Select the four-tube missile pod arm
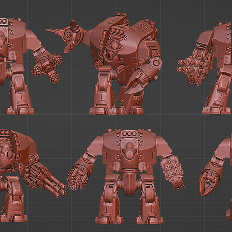Screen dimensions: 232x232 pos(172,172)
